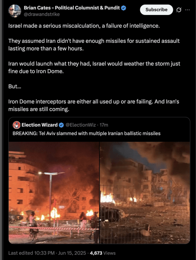Click the 4,673 Views count
196x260 pixels.
coord(103,253)
